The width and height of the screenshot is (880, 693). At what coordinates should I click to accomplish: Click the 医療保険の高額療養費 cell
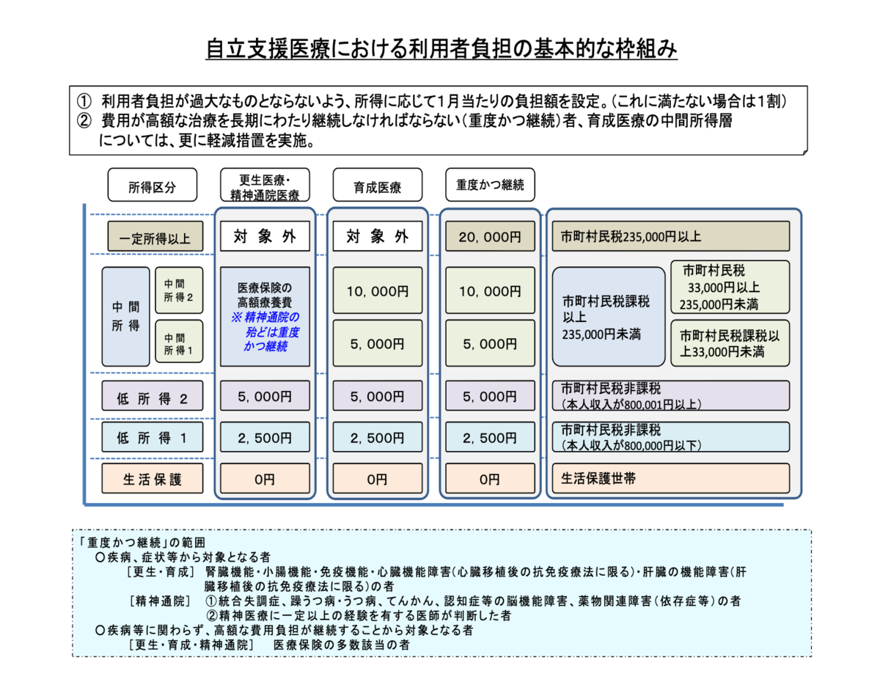coord(265,293)
